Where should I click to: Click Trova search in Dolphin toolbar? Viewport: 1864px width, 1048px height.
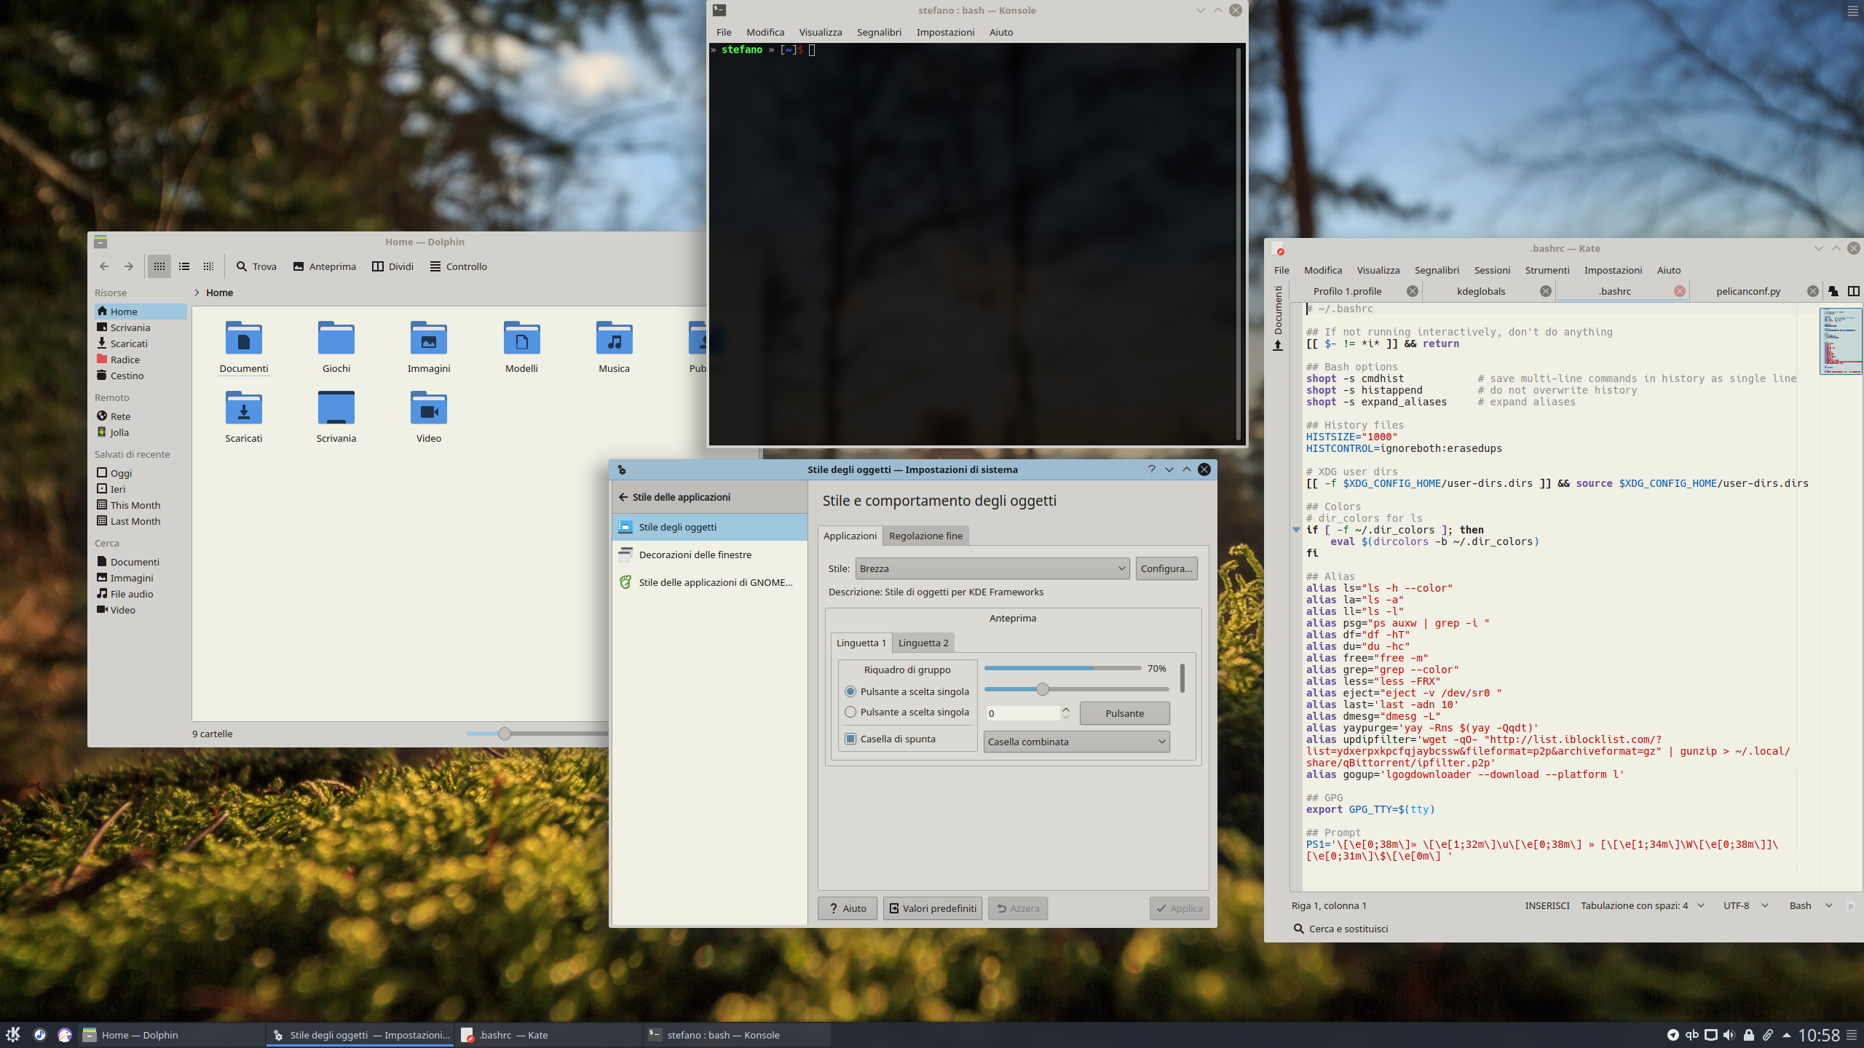(256, 266)
